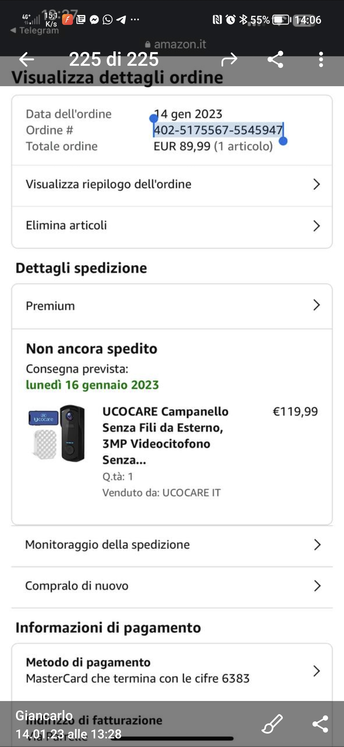Tap the Telegram return arrow
344x747 pixels.
(x=13, y=30)
